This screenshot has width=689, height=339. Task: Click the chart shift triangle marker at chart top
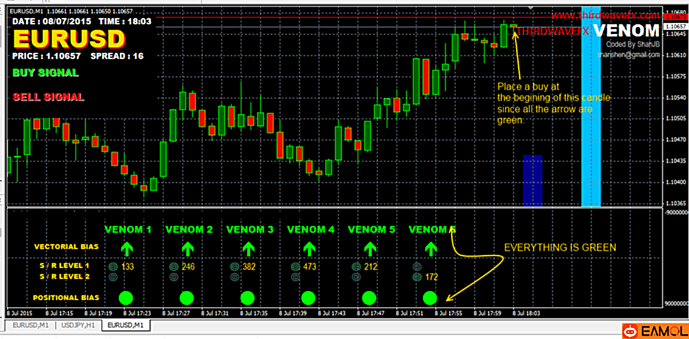pyautogui.click(x=531, y=7)
